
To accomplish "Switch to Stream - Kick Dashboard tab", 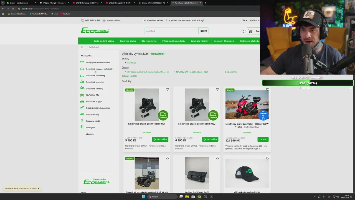I will click(x=21, y=3).
